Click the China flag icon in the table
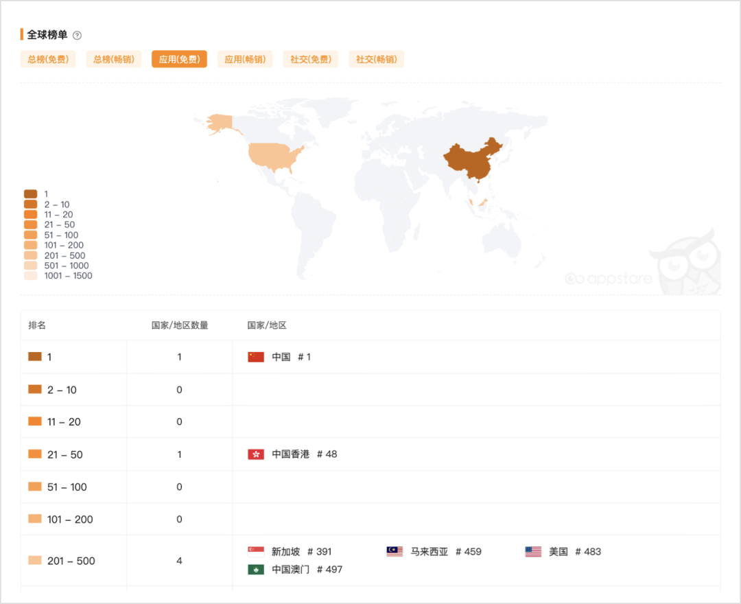Image resolution: width=741 pixels, height=604 pixels. [x=256, y=357]
